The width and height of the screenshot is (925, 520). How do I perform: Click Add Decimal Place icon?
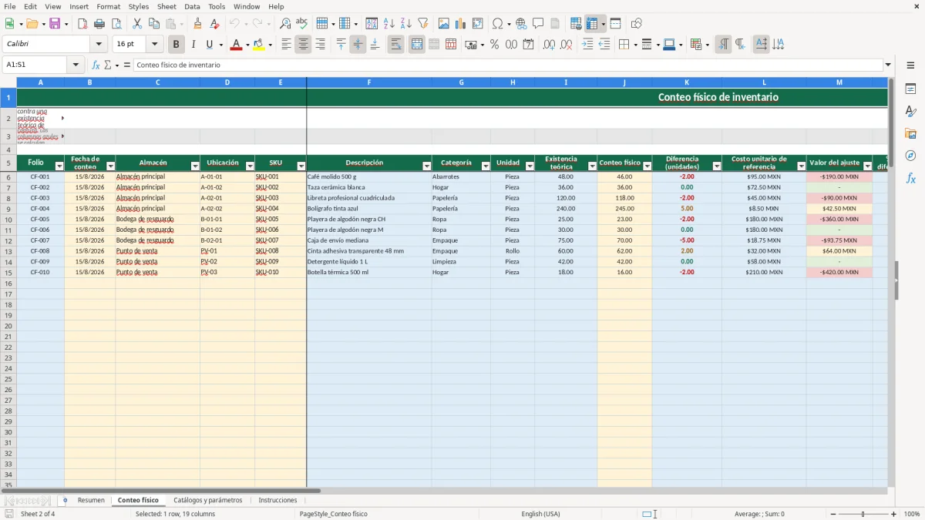(549, 45)
